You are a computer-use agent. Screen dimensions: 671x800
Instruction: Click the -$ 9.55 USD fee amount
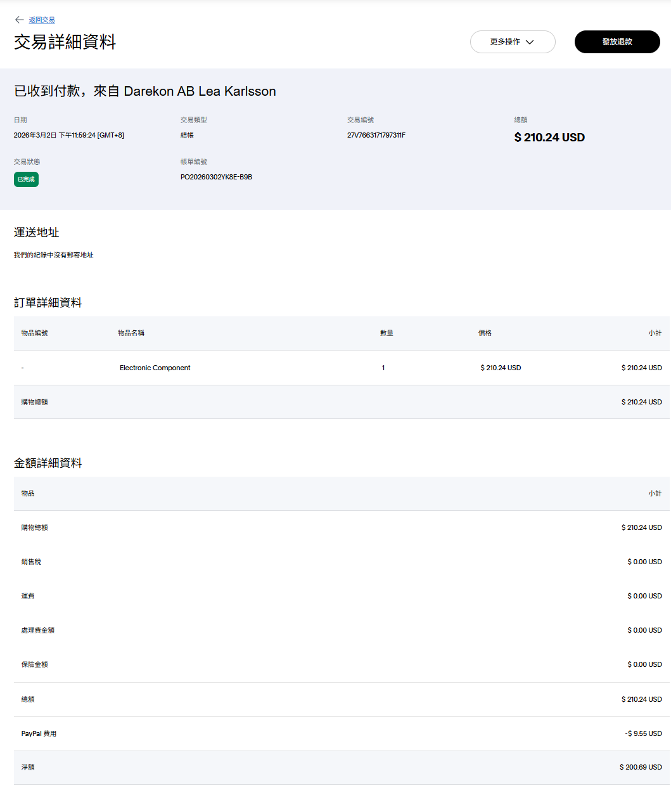click(x=643, y=733)
